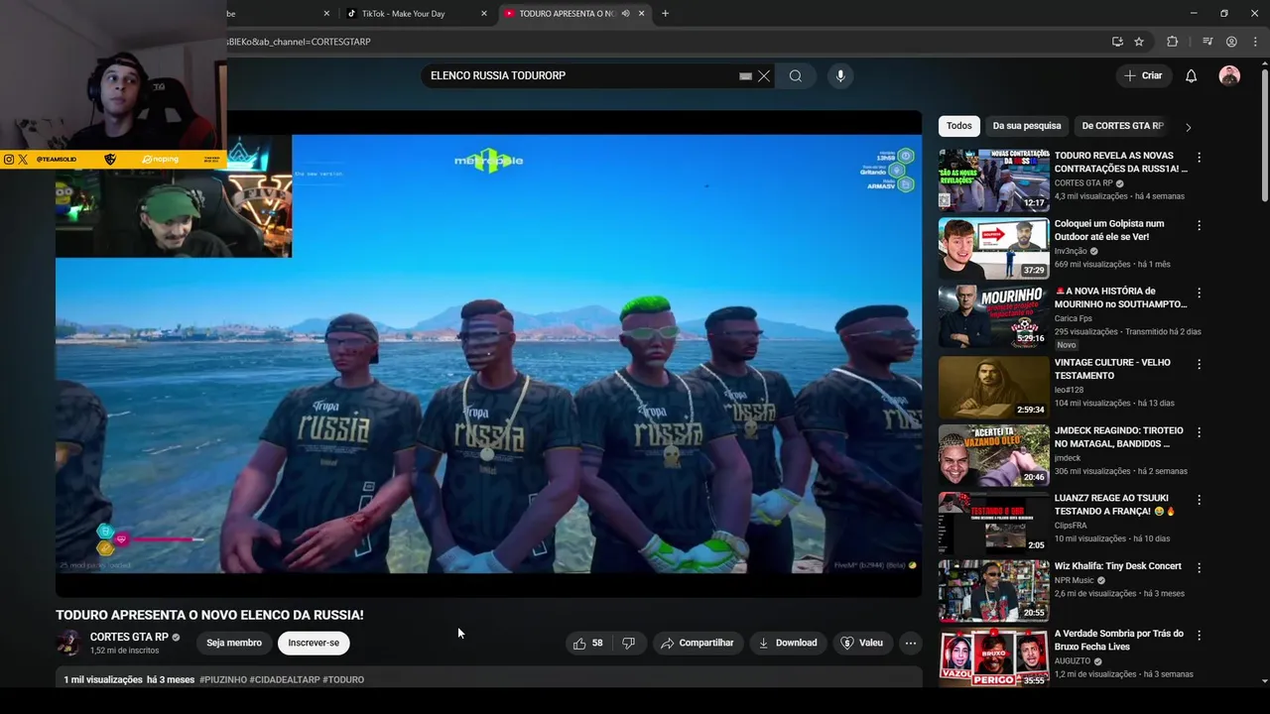This screenshot has width=1270, height=714.
Task: Select the De CORTES GTA RP chip
Action: [x=1122, y=126]
